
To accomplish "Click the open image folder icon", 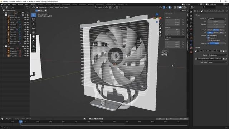I will (x=223, y=51).
